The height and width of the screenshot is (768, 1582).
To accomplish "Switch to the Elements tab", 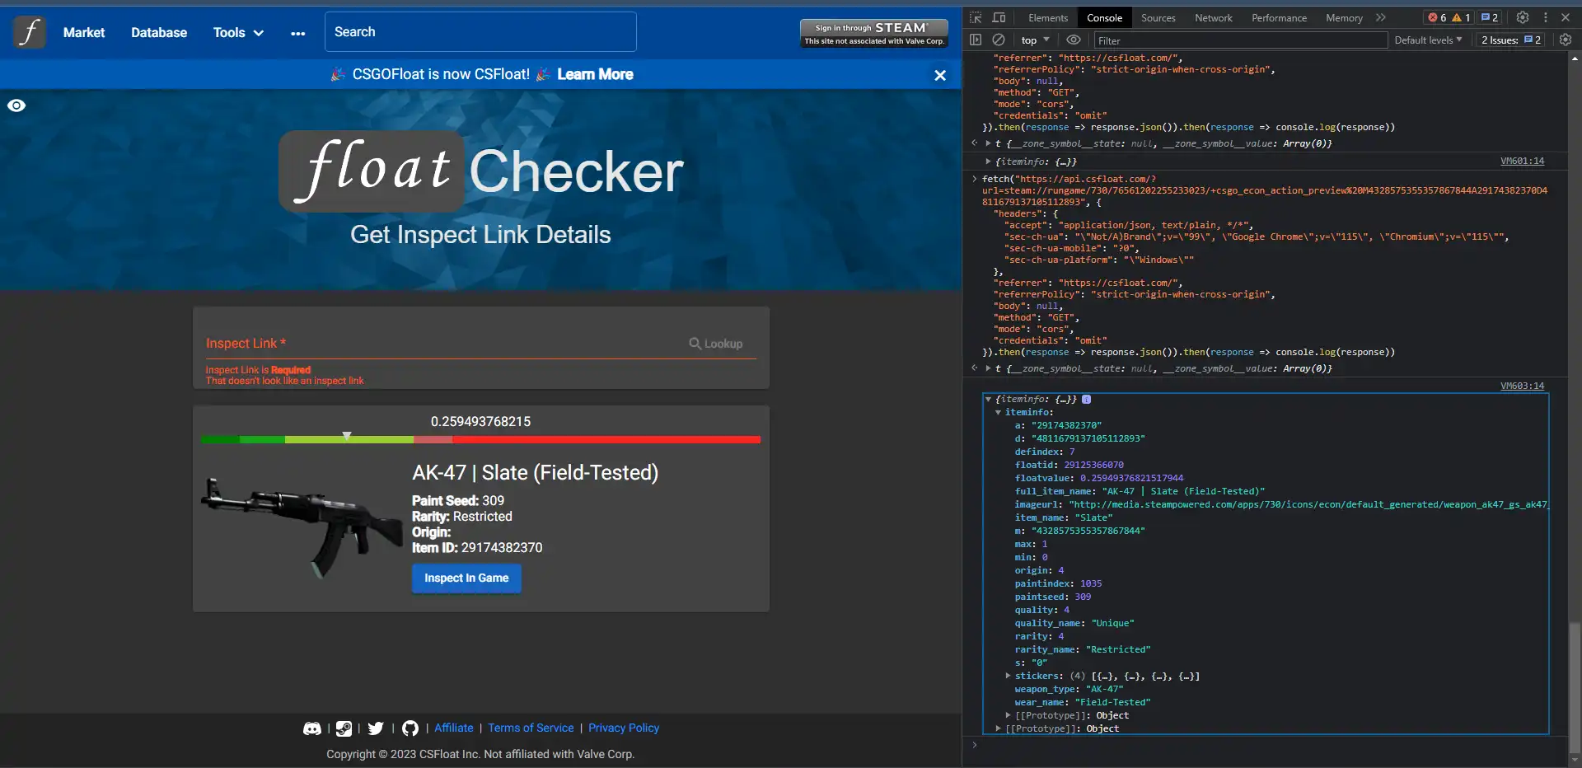I will (x=1047, y=17).
